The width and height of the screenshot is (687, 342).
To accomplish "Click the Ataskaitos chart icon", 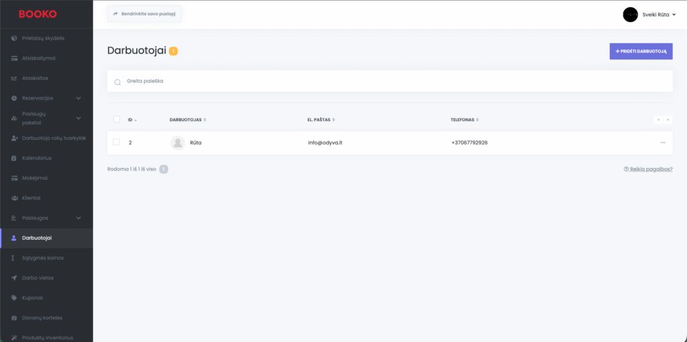I will [x=15, y=78].
